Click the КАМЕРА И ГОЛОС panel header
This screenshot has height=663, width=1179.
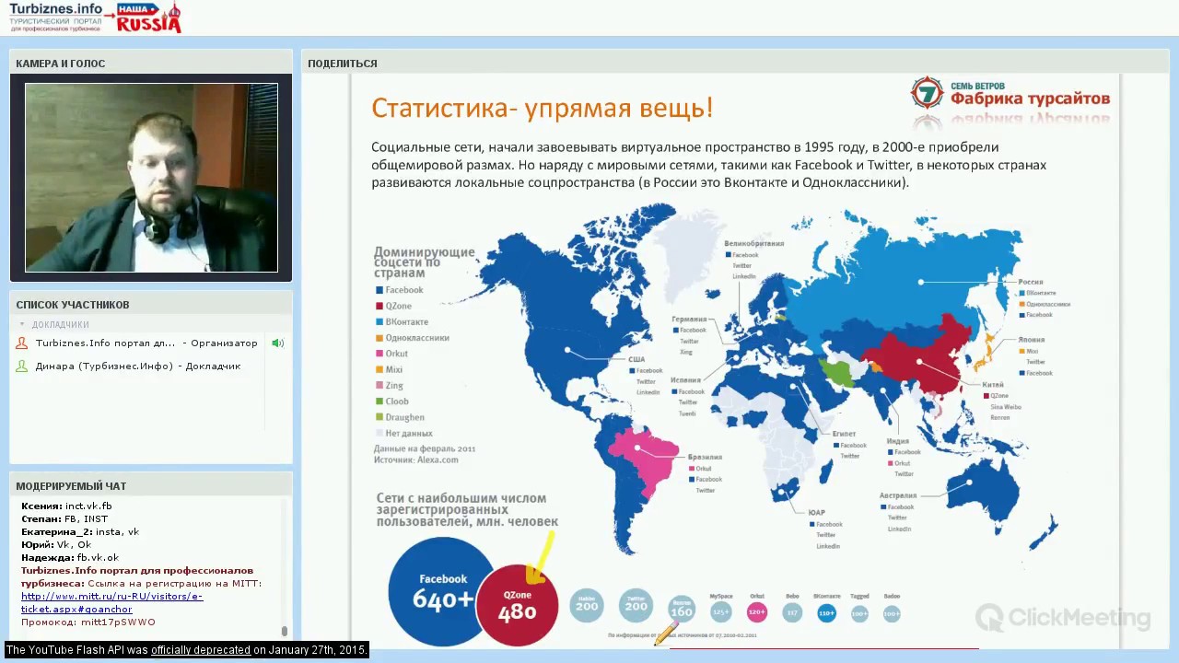(x=151, y=64)
